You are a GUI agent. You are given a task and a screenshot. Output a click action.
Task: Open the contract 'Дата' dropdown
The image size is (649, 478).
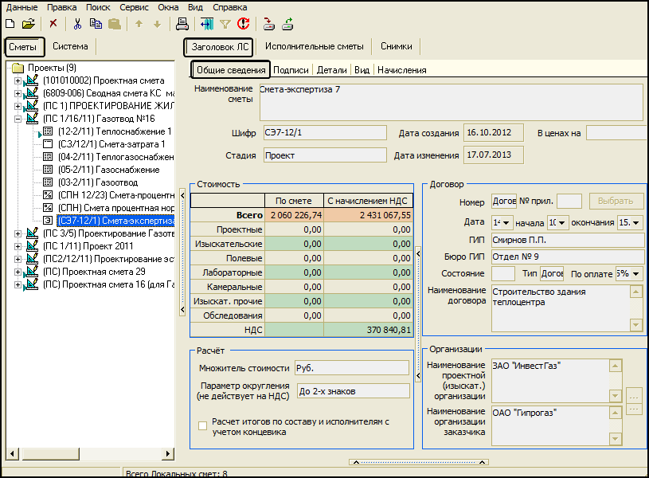(x=507, y=222)
